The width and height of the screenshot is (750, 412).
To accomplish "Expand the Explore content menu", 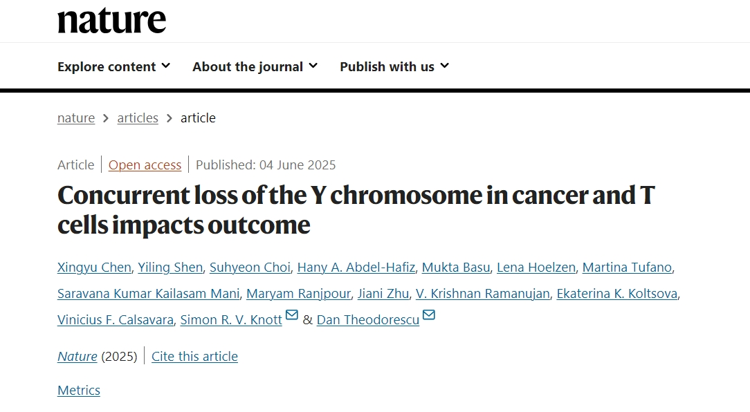I will tap(114, 66).
